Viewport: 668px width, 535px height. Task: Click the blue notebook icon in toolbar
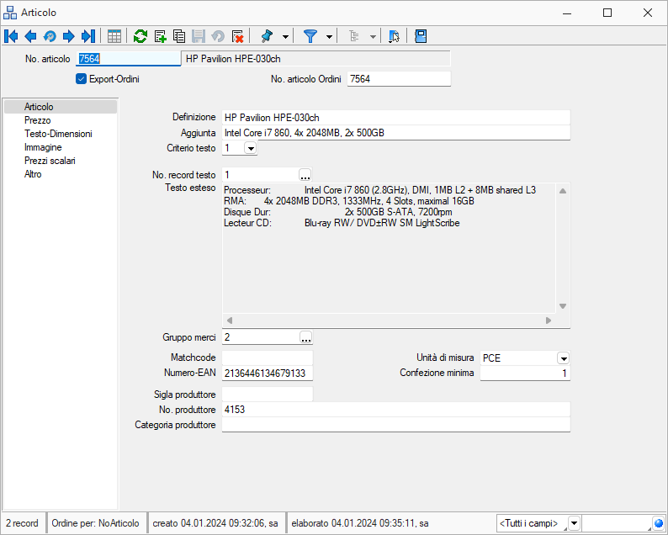pyautogui.click(x=421, y=36)
